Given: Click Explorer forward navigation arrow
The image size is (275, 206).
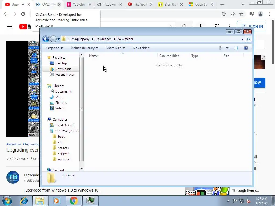Looking at the screenshot, I should (53, 39).
